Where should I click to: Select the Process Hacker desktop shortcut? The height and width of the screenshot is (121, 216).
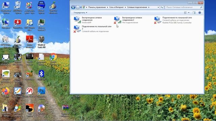coord(41,25)
